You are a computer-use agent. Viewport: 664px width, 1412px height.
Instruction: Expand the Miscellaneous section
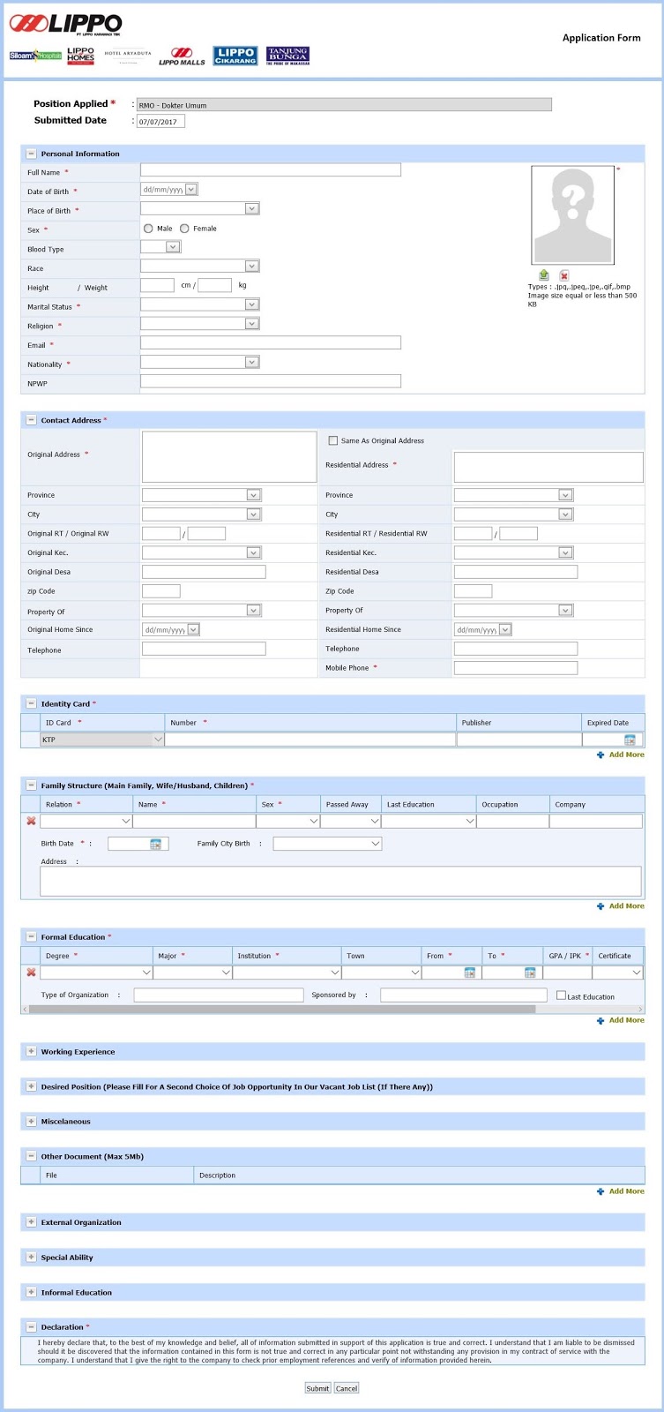point(31,1122)
